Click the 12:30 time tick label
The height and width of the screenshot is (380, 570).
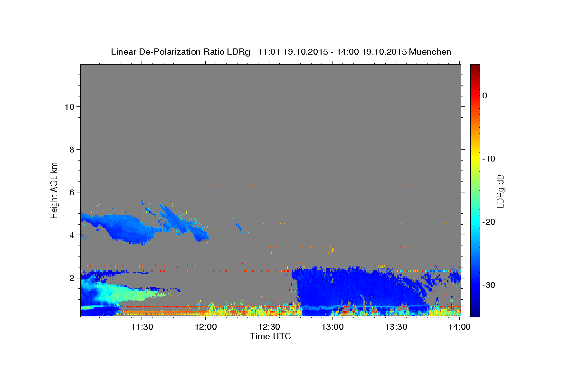(x=269, y=327)
